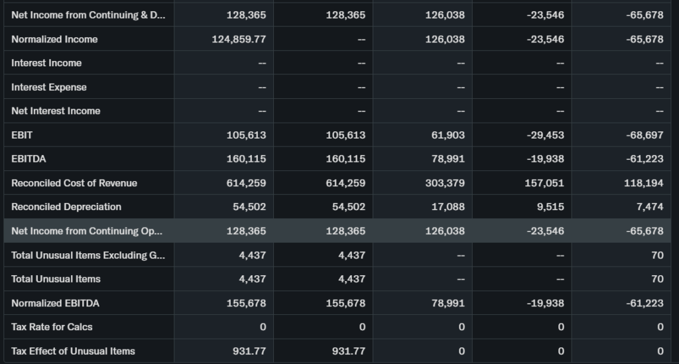Select the Total Unusual Items Excluding G... label
This screenshot has width=679, height=364.
click(88, 255)
